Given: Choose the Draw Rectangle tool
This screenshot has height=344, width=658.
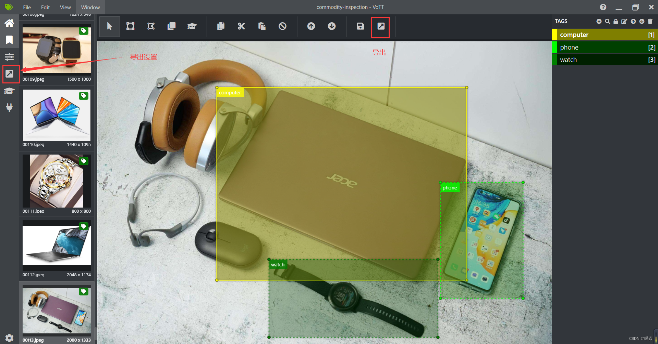Looking at the screenshot, I should coord(131,26).
